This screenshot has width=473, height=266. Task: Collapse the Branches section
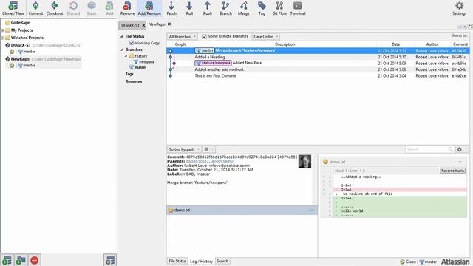pyautogui.click(x=122, y=50)
